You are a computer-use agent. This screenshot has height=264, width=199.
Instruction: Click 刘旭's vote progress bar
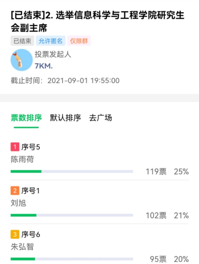click(72, 215)
